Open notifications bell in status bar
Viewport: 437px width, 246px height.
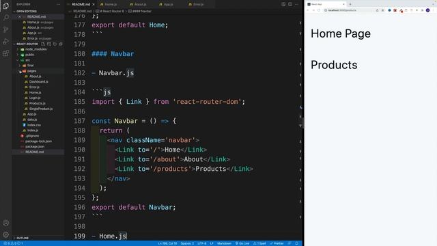tap(297, 243)
